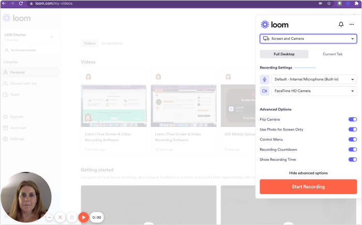The width and height of the screenshot is (362, 225).
Task: Click the avatar on the 20 hours ago card
Action: point(158,77)
